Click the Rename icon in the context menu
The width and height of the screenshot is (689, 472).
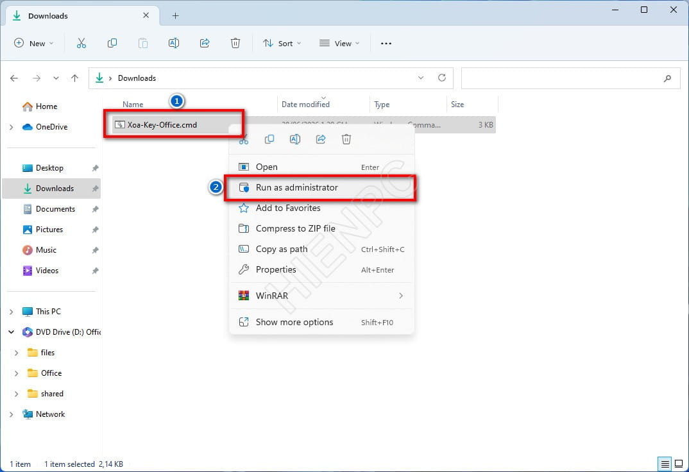tap(295, 139)
